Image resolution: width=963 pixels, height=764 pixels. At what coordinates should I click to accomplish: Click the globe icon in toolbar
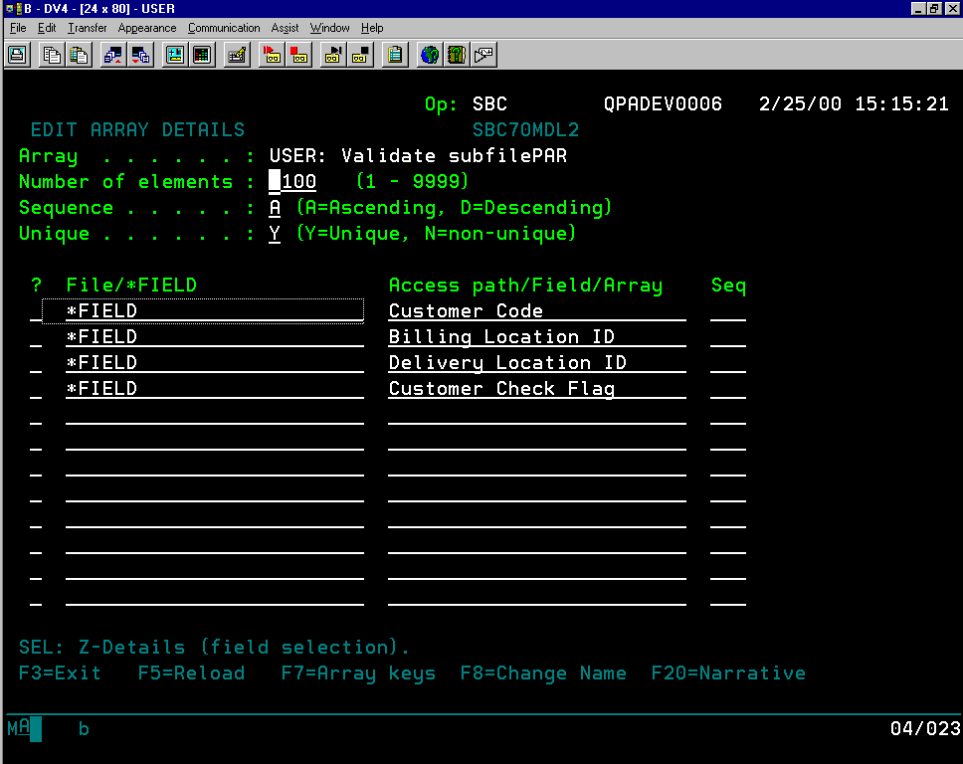(430, 55)
